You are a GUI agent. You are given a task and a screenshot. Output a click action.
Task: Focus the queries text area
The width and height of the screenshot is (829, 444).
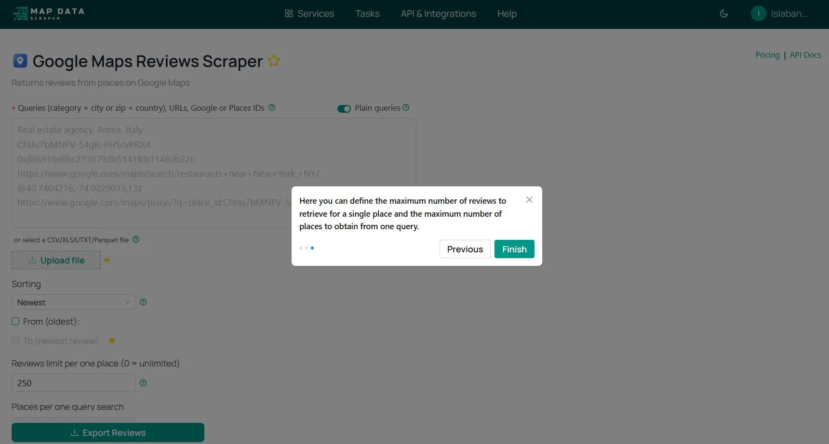tap(214, 173)
